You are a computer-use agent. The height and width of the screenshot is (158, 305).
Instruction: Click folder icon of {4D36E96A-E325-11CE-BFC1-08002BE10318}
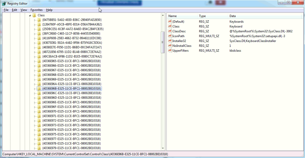point(39,84)
